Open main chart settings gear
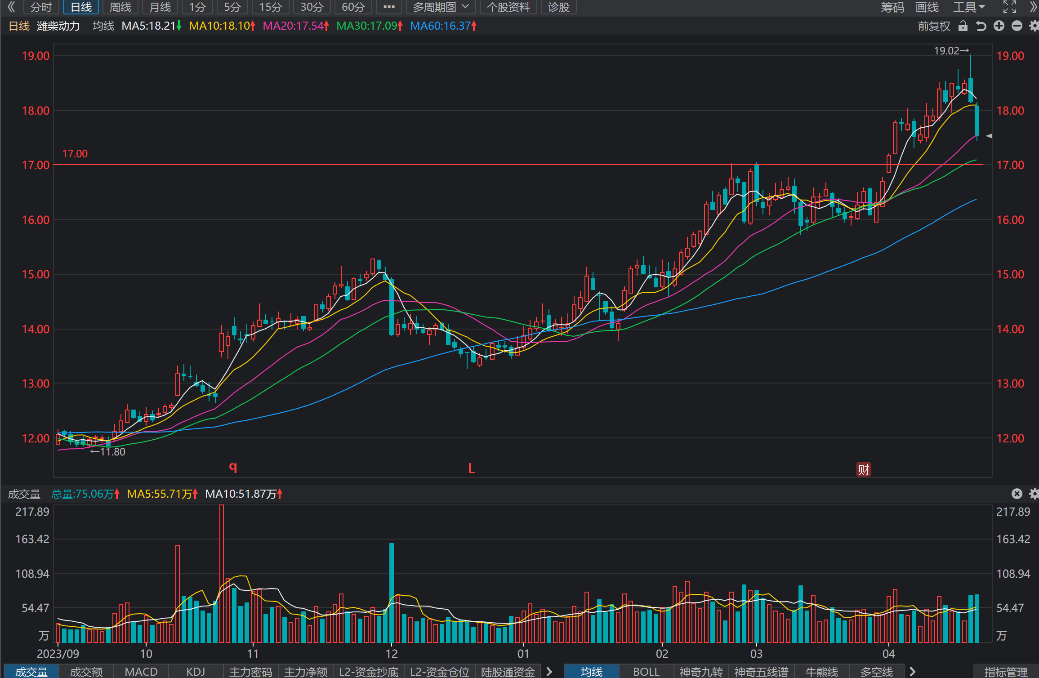1039x678 pixels. (1034, 26)
